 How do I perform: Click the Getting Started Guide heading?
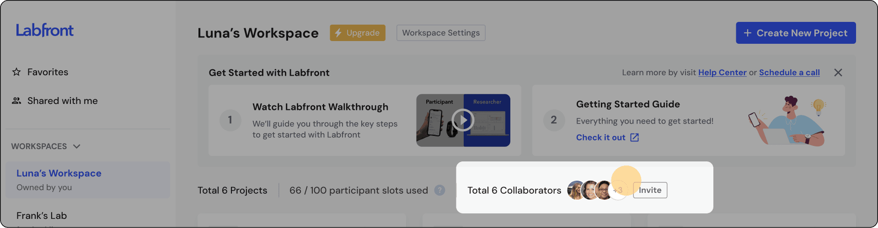628,104
